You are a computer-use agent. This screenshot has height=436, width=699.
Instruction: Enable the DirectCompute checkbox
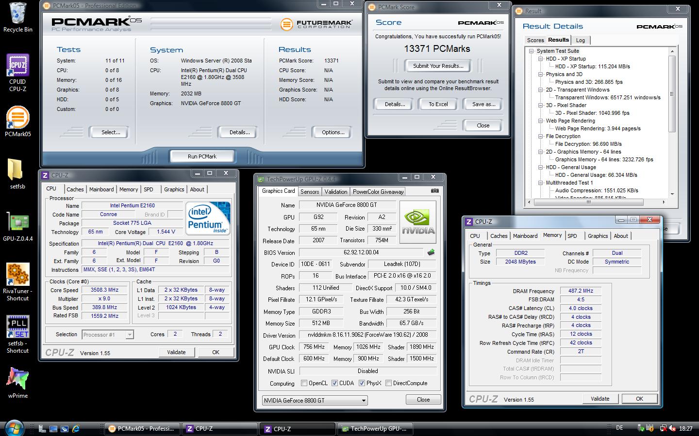[388, 383]
